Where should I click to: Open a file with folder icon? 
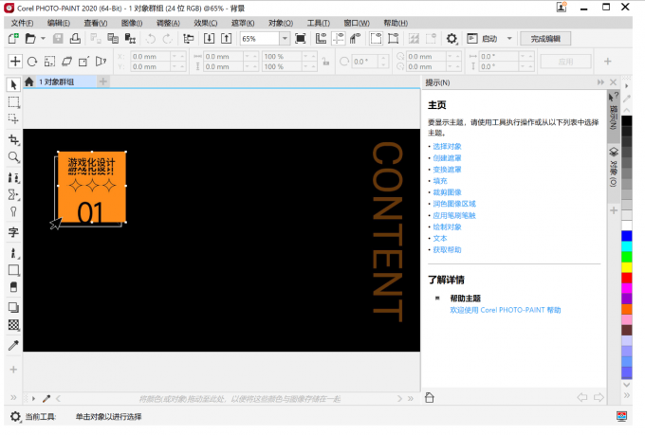[x=30, y=39]
